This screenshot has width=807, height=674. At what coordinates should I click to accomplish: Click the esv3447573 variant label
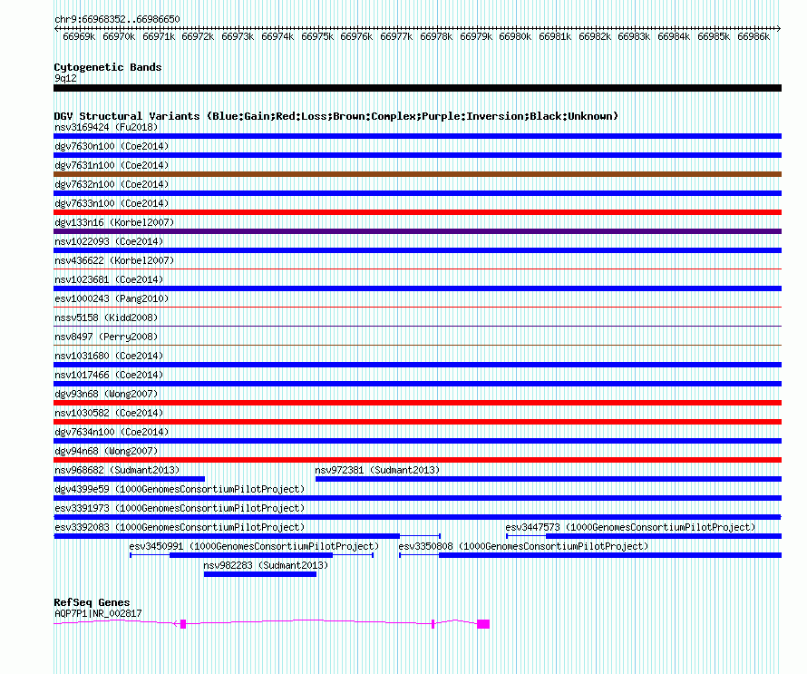click(x=630, y=527)
